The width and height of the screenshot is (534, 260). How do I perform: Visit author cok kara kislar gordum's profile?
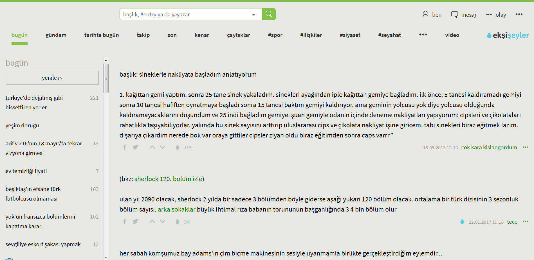489,147
